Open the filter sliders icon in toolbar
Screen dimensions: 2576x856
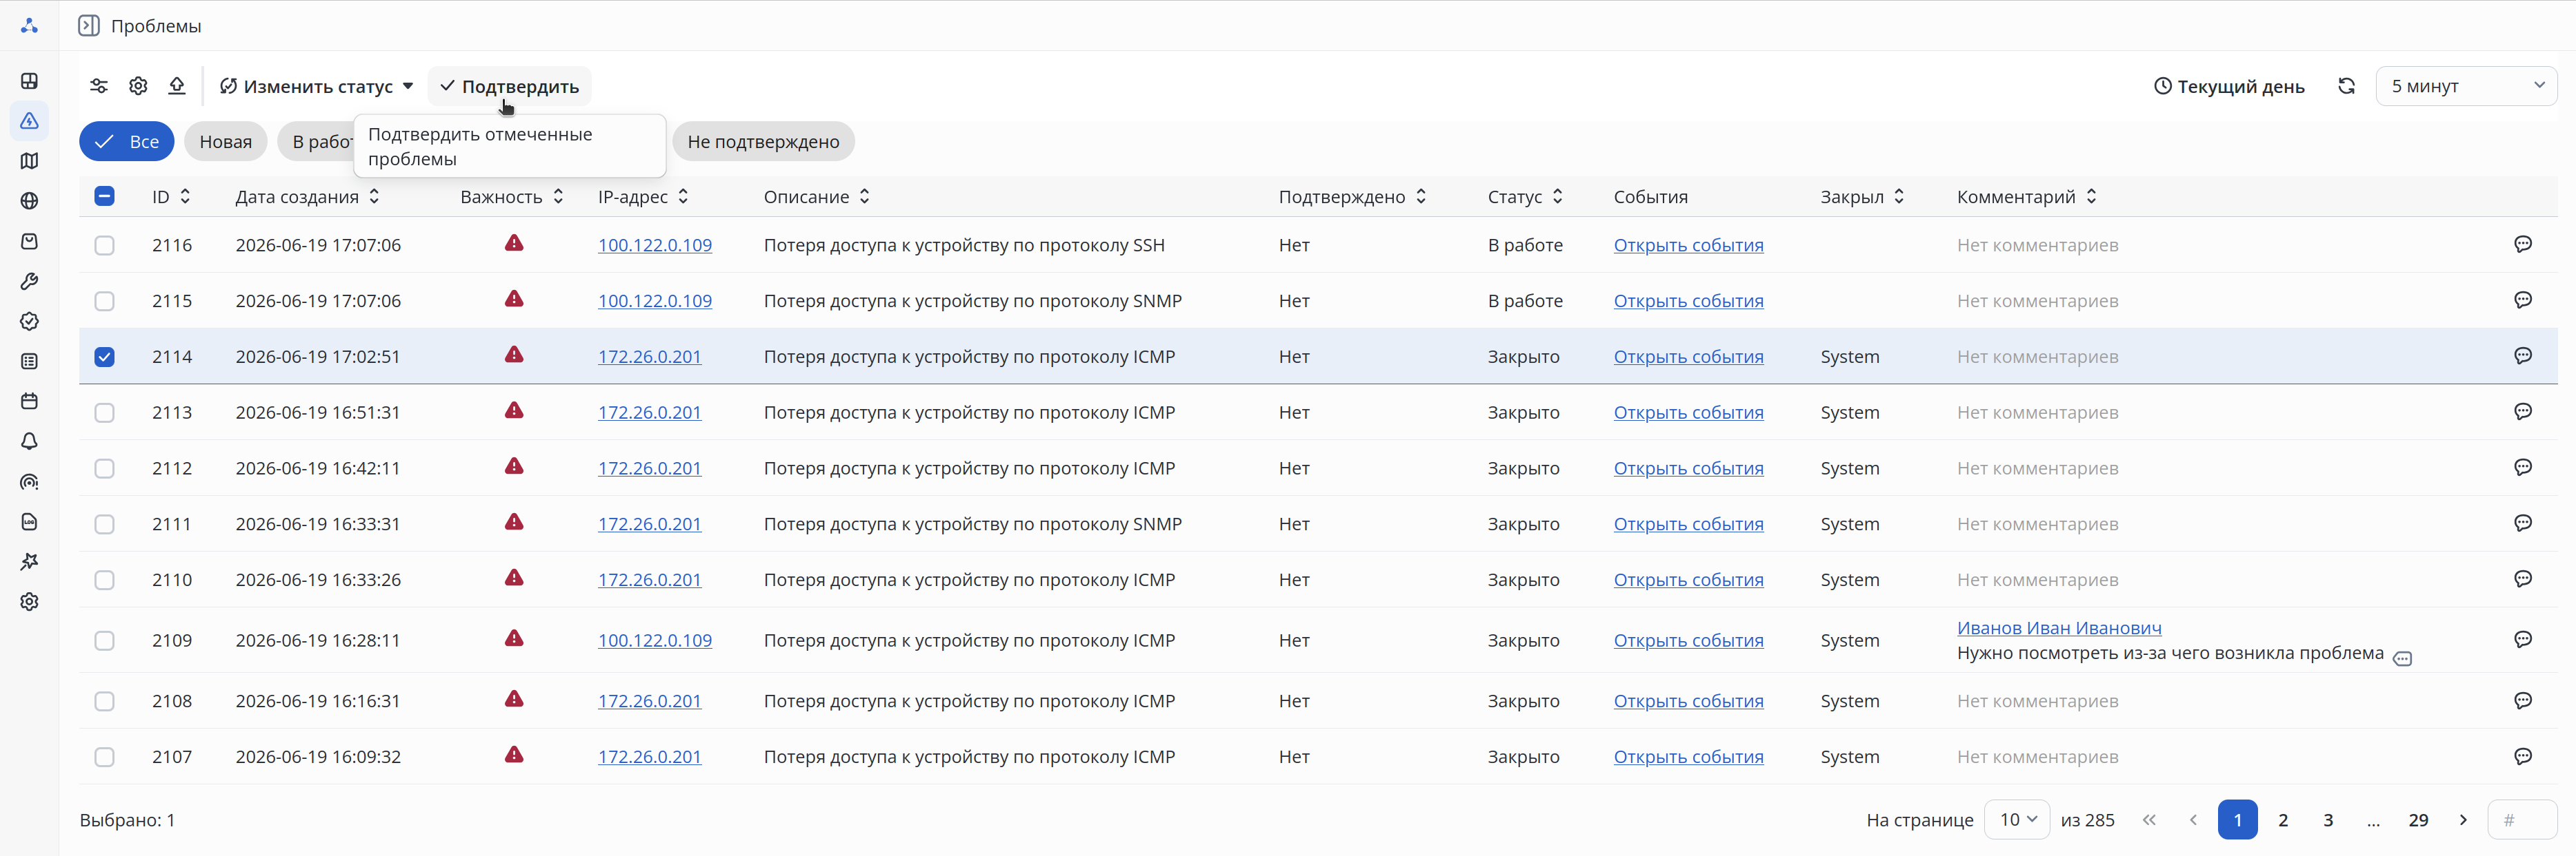click(x=99, y=86)
